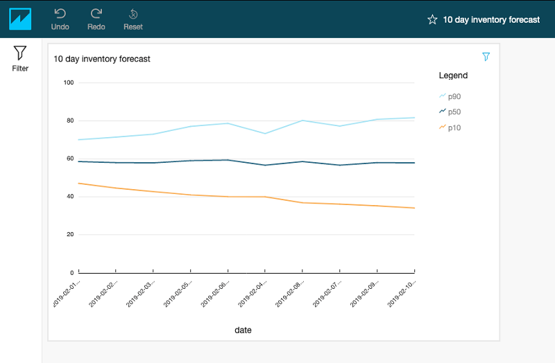Click the 2019-02-05 axis label
The height and width of the screenshot is (363, 555).
[178, 293]
